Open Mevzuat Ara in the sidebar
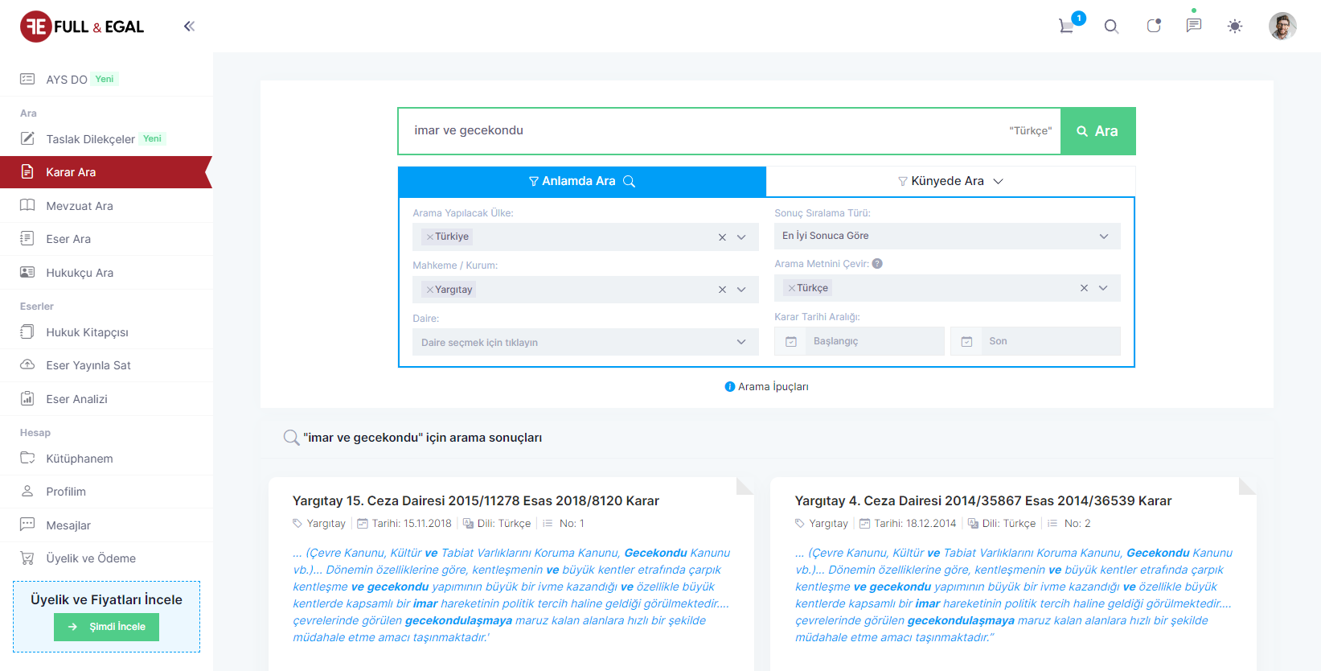This screenshot has width=1321, height=671. pos(80,206)
